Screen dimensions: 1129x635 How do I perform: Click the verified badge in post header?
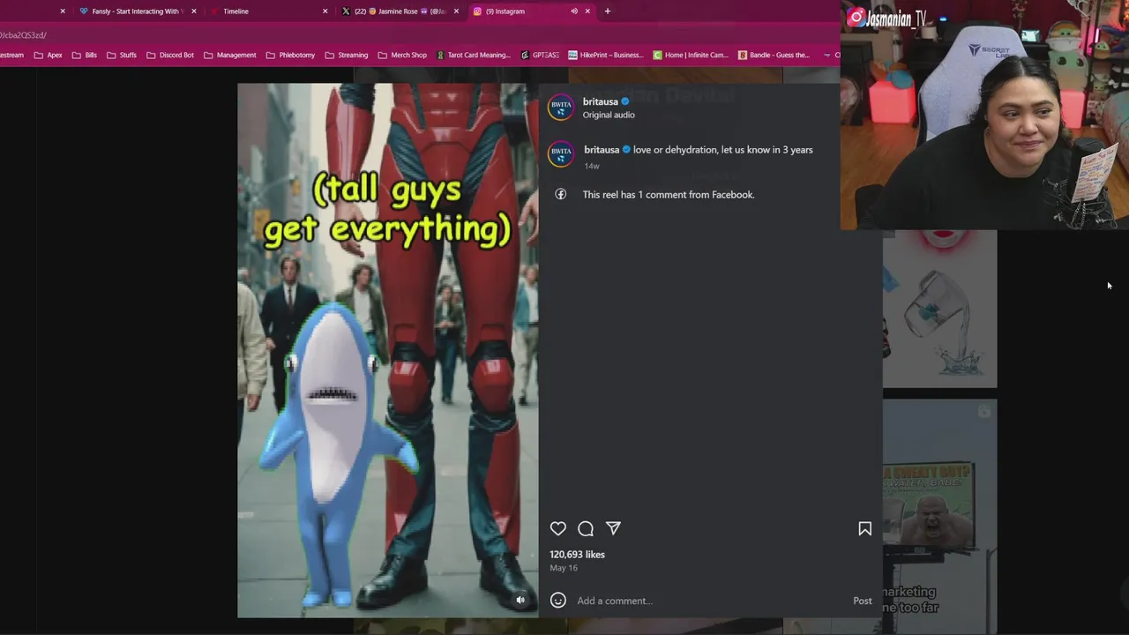(625, 101)
